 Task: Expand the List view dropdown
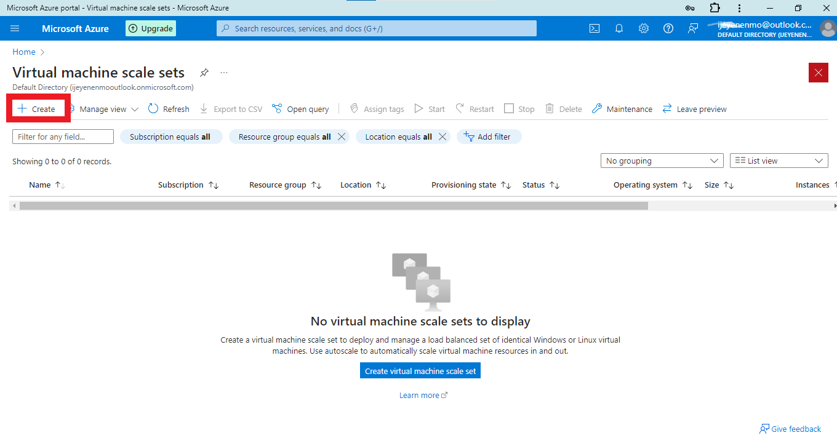pos(779,161)
